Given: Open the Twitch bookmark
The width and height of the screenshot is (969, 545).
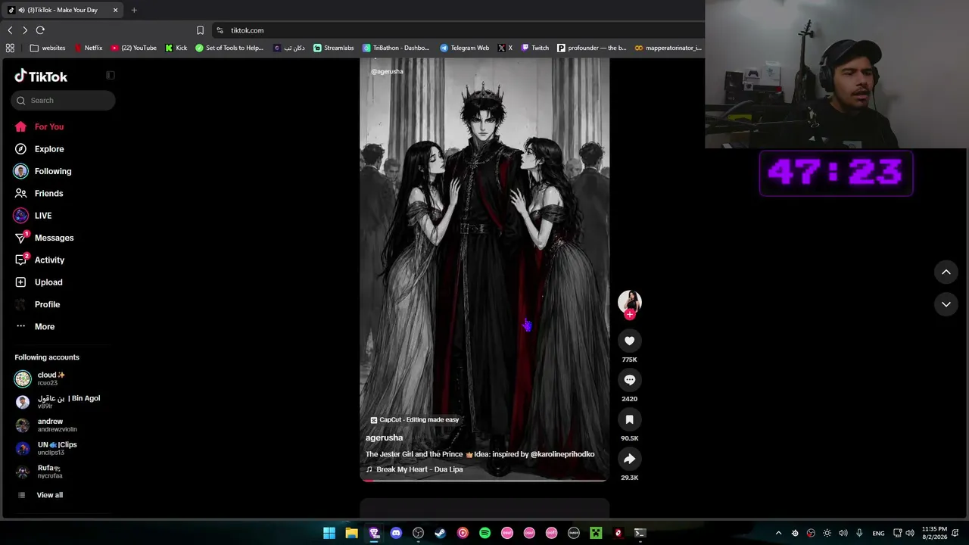Looking at the screenshot, I should [x=534, y=48].
